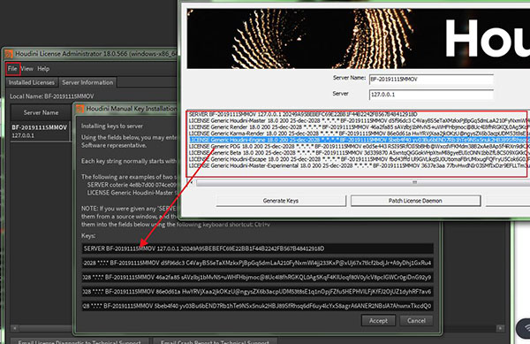Open the View menu
Screen dimensions: 530x344
(x=27, y=69)
